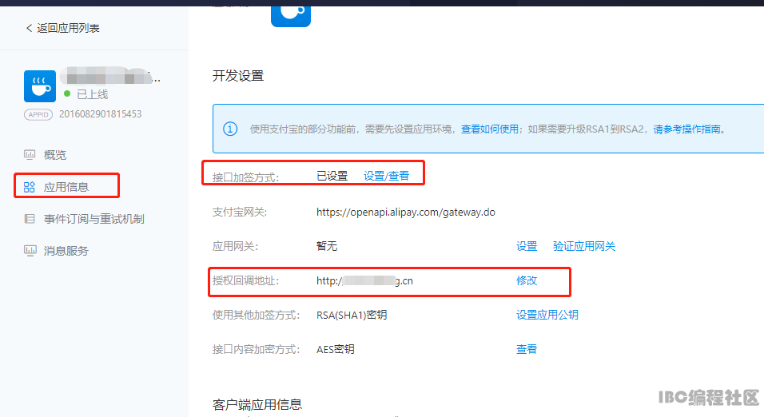Click 设置 for 应用网关

tap(527, 246)
